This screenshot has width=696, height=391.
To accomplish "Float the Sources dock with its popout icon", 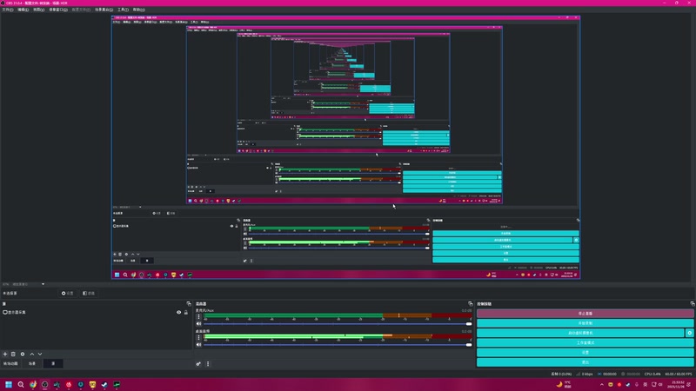I will [x=189, y=304].
